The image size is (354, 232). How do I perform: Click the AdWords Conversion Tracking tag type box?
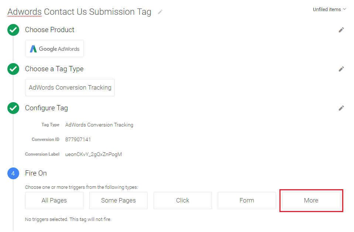pos(70,88)
